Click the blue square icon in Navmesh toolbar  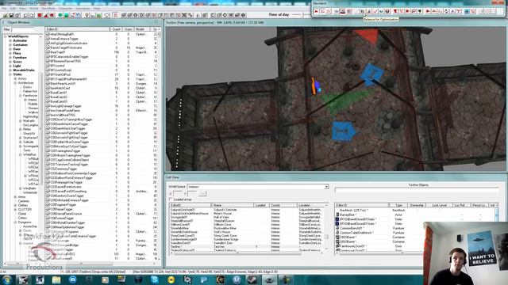click(x=467, y=12)
